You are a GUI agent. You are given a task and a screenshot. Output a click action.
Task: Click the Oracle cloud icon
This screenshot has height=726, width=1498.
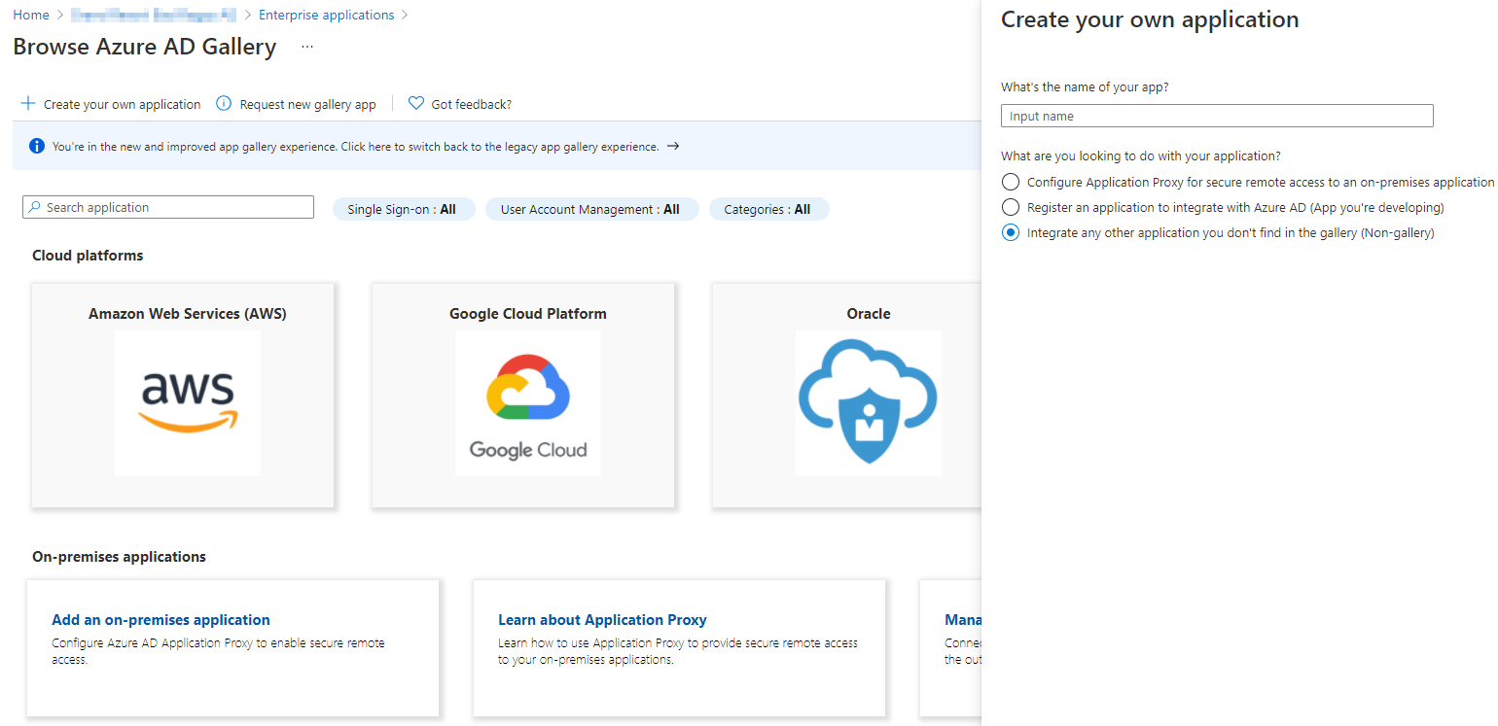pos(867,402)
